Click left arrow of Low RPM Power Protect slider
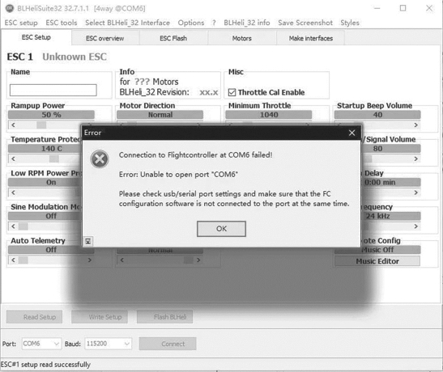This screenshot has width=443, height=372. tap(13, 192)
